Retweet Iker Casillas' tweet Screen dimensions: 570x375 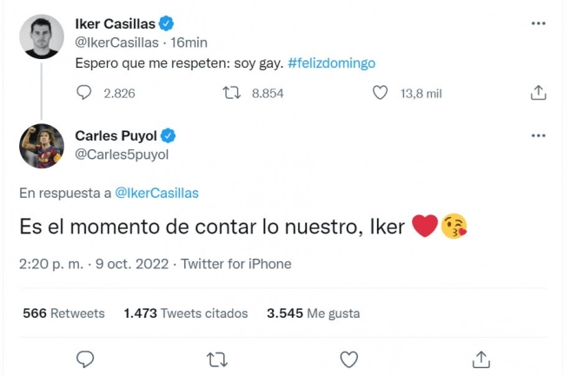(x=231, y=93)
